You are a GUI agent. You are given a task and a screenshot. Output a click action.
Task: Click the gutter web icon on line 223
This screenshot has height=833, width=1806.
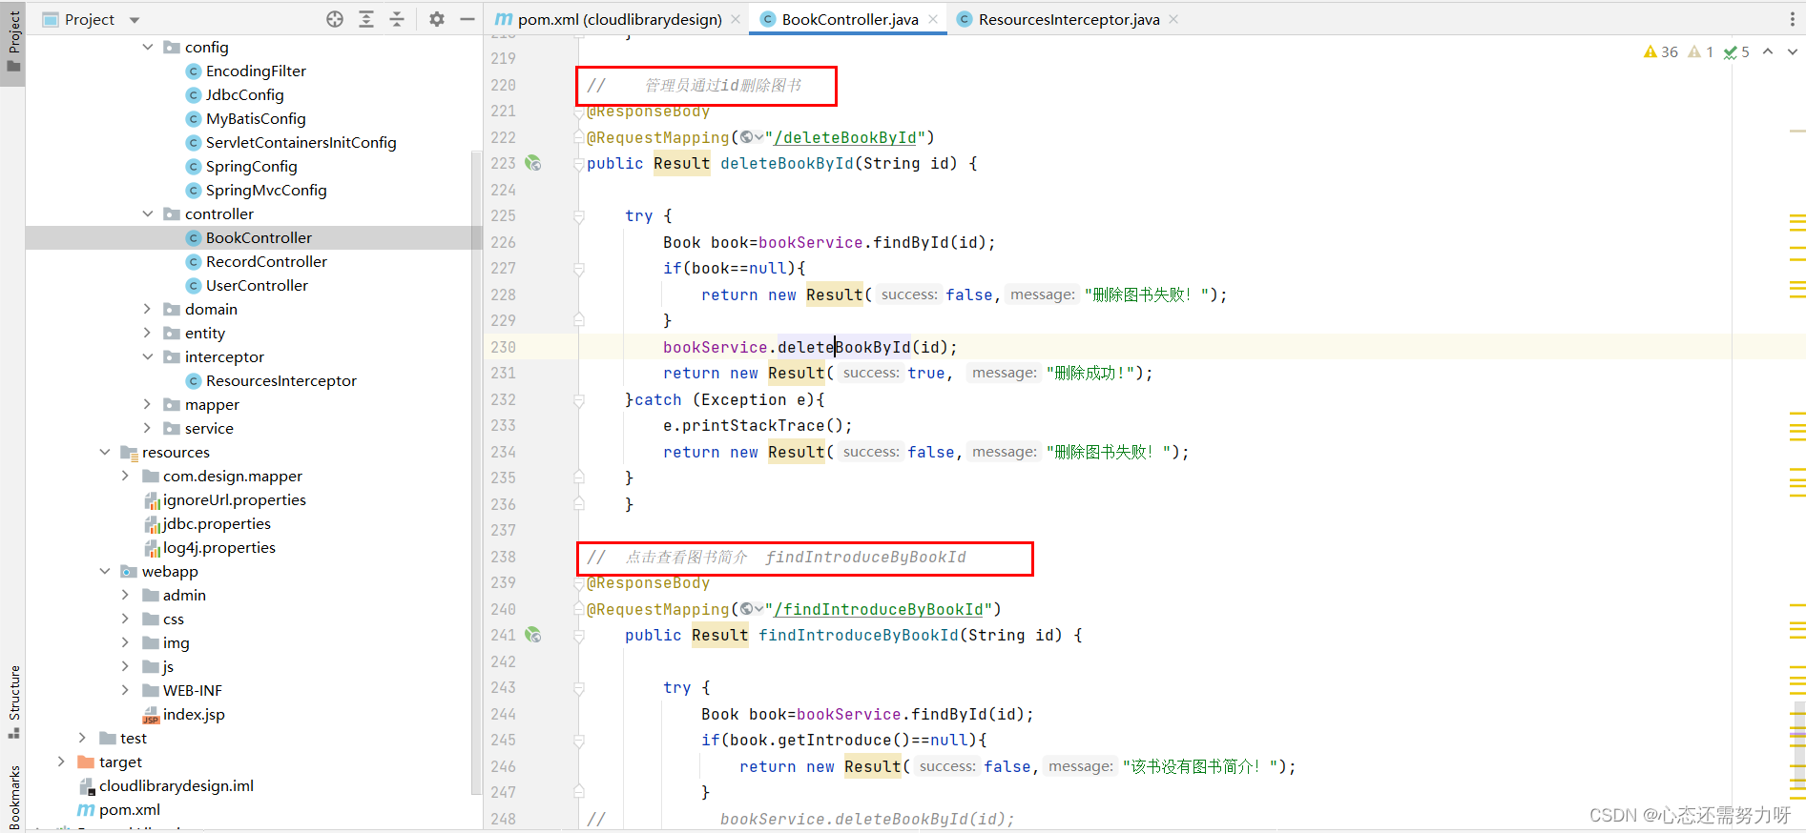[x=533, y=164]
